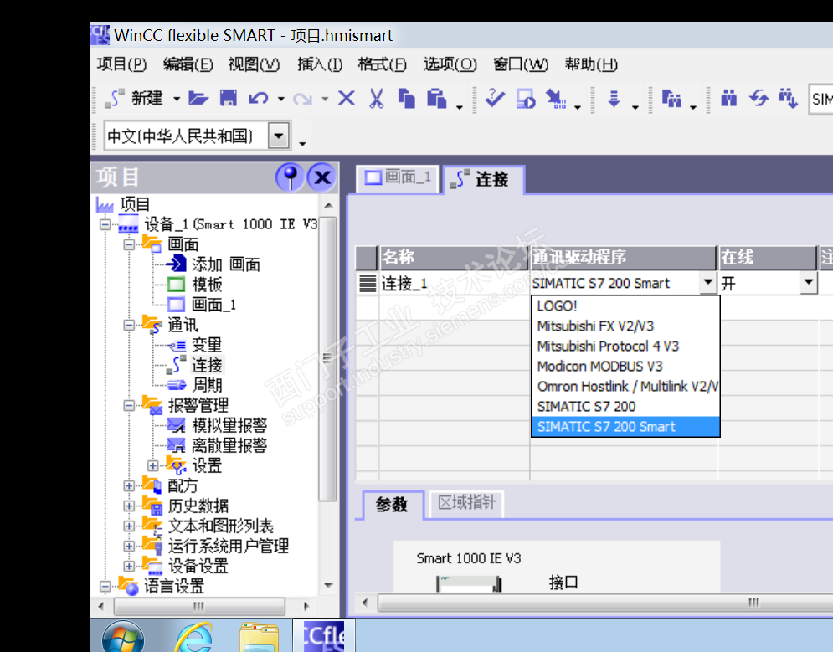Collapse the 通讯 folder
This screenshot has width=833, height=652.
(129, 325)
